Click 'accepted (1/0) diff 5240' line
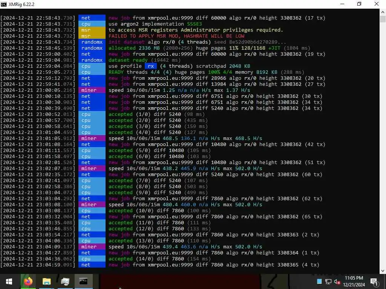386x289 pixels. (x=156, y=114)
